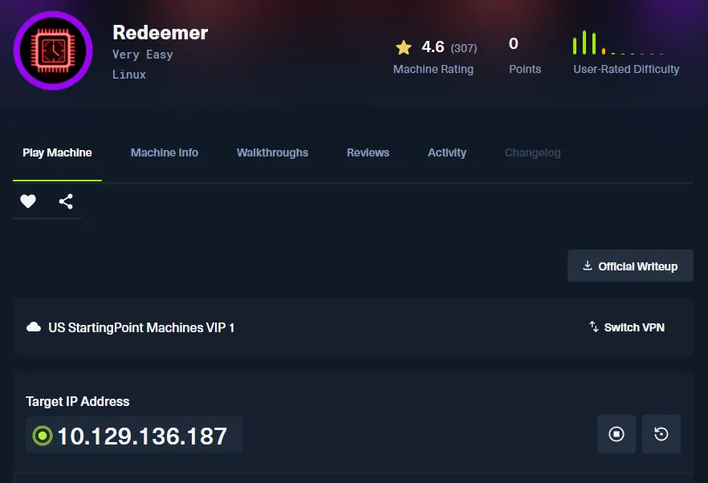This screenshot has width=708, height=483.
Task: Click the gold star rating icon
Action: click(404, 47)
